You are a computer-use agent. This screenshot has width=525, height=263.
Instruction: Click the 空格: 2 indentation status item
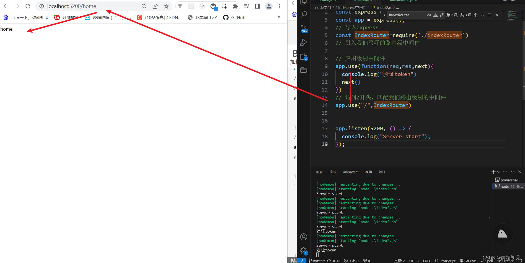[x=399, y=261]
